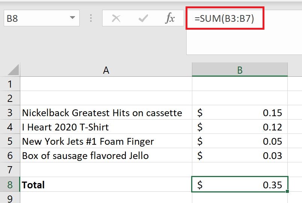This screenshot has height=203, width=302.
Task: Click the Insert Function fx icon
Action: [x=170, y=18]
